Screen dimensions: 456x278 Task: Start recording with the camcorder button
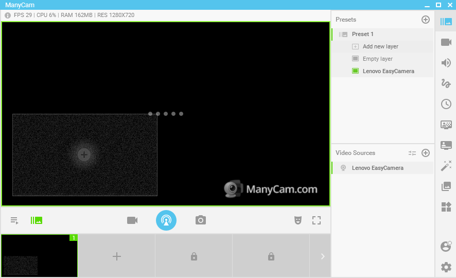tap(132, 220)
